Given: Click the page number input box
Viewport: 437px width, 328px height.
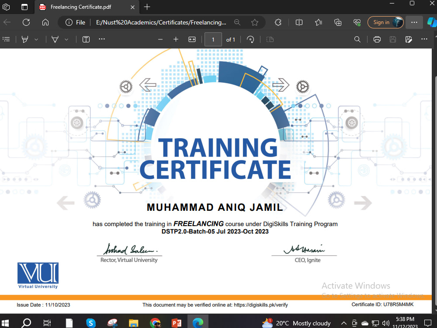Looking at the screenshot, I should pos(213,39).
